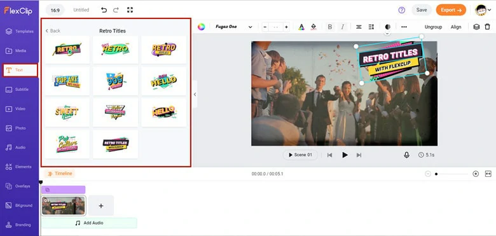This screenshot has width=496, height=236.
Task: Click the Scene 01 preview button
Action: [300, 155]
